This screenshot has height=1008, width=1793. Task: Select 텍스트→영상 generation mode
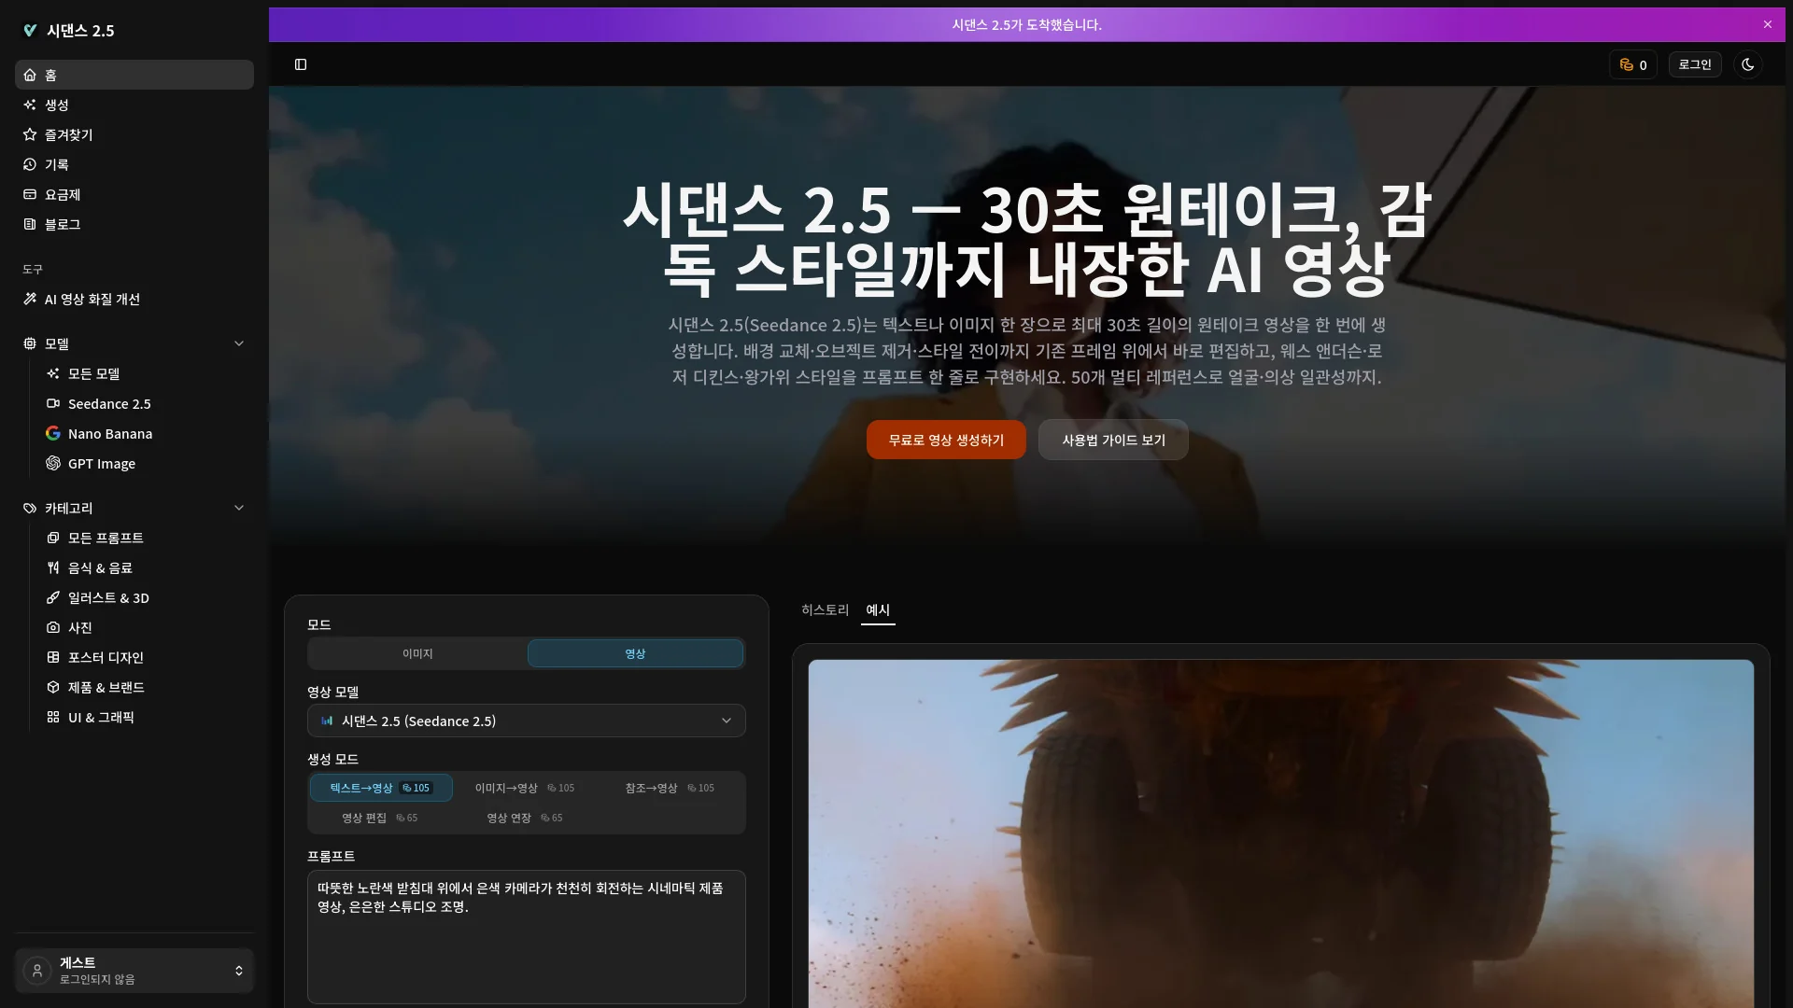[381, 788]
